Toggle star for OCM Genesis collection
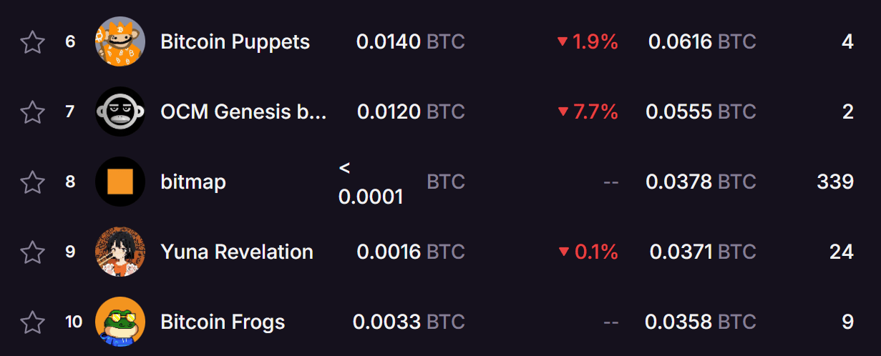Image resolution: width=881 pixels, height=356 pixels. coord(32,112)
